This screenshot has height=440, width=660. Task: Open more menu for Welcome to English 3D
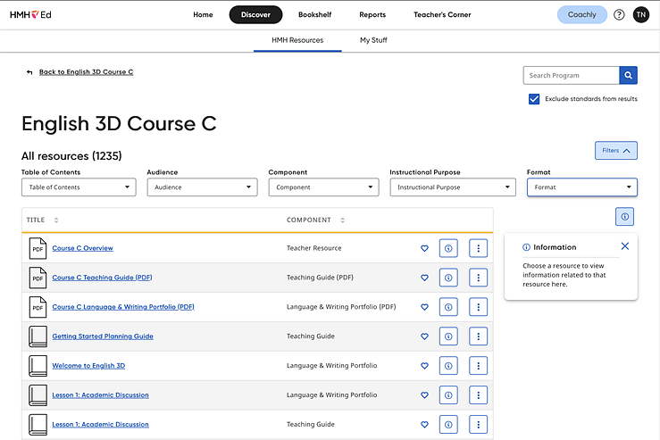[478, 366]
